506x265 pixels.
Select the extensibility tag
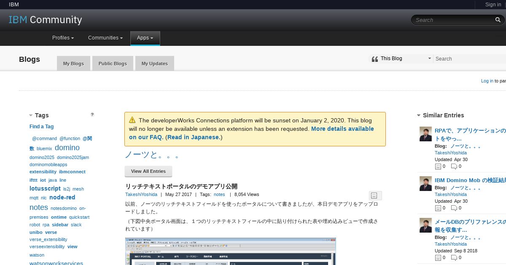(x=43, y=172)
